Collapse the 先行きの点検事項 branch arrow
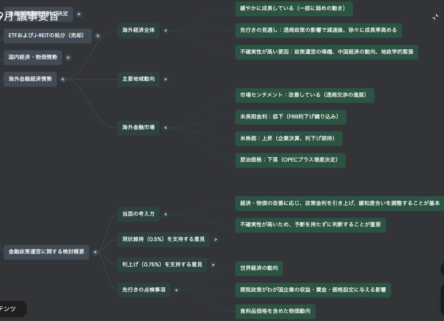This screenshot has width=444, height=321. pyautogui.click(x=176, y=290)
